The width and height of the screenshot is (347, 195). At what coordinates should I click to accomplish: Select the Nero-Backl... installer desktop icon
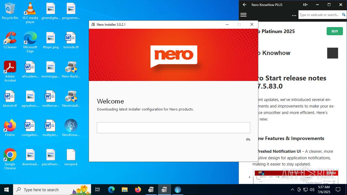tap(71, 70)
